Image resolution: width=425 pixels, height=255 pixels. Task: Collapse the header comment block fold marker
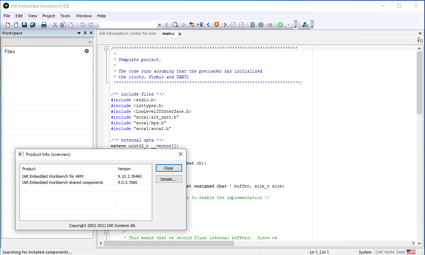[107, 48]
